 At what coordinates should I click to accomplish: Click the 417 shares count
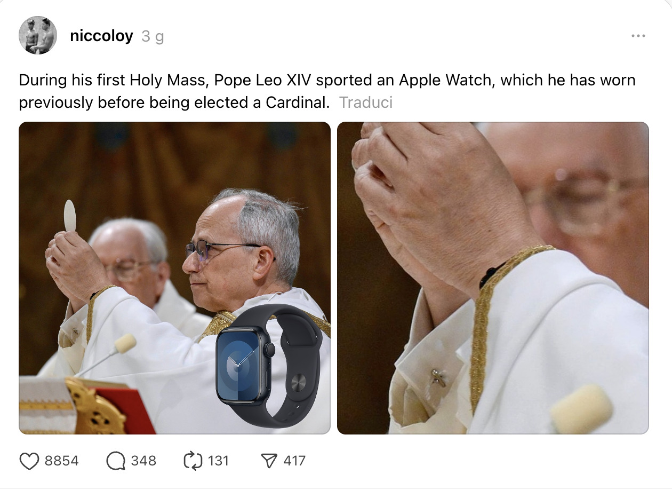tap(294, 461)
